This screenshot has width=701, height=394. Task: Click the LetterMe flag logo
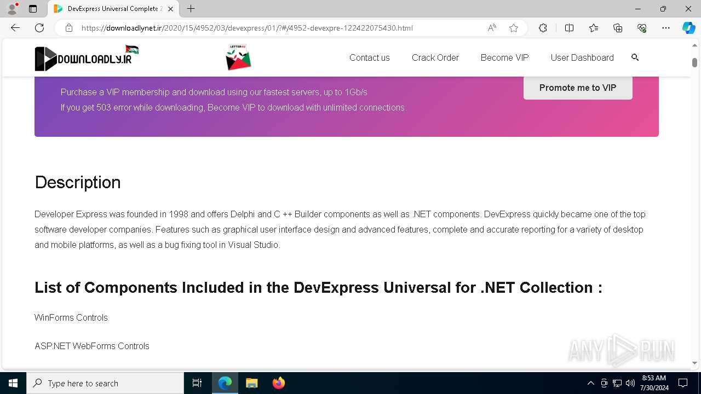238,57
